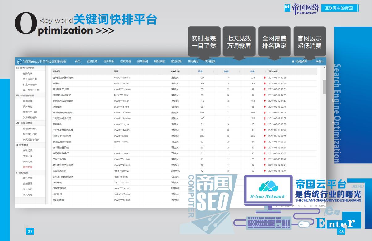The height and width of the screenshot is (241, 372).
Task: Open 加词说明 in the top navigation
Action: 193,61
